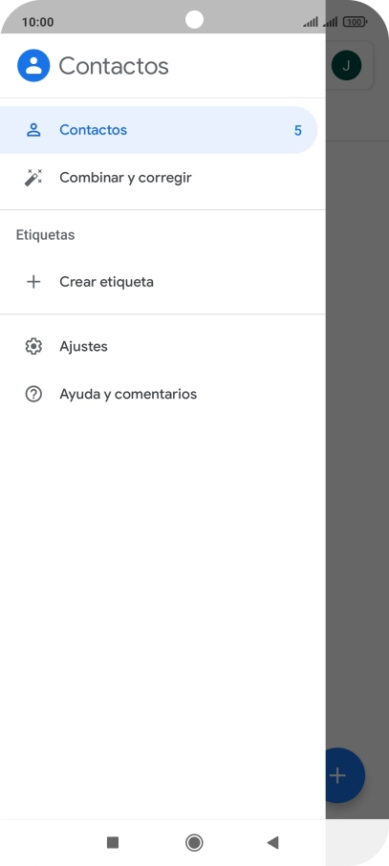Go to Ajustes
This screenshot has width=389, height=866.
point(162,346)
